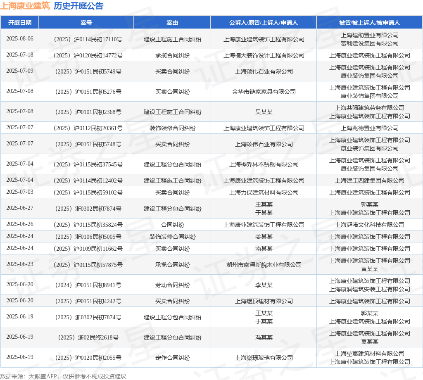
Task: Click plaintiff 南某某
Action: [264, 249]
